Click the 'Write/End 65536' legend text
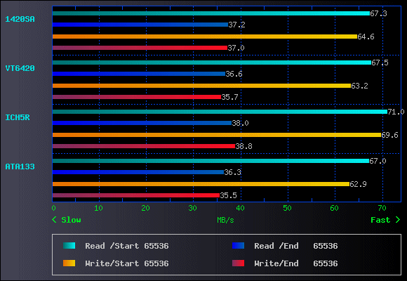The height and width of the screenshot is (281, 407). click(296, 263)
